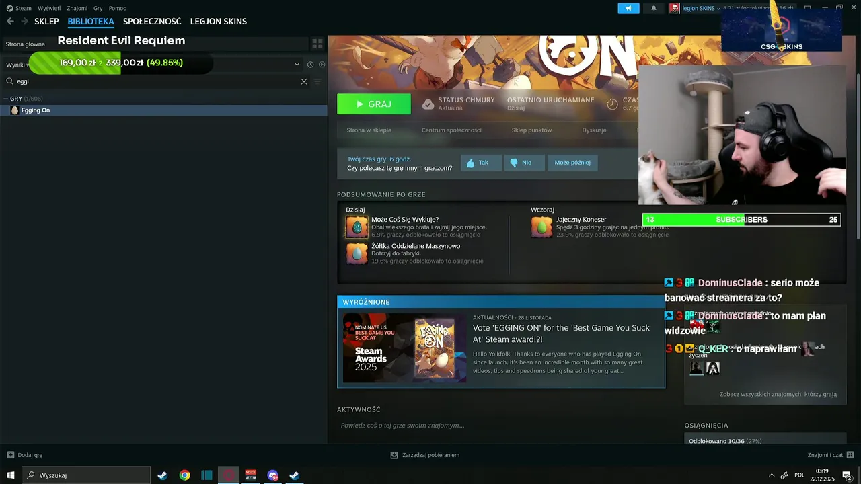
Task: Open the LEGJON SKINS profile tab
Action: coord(219,22)
